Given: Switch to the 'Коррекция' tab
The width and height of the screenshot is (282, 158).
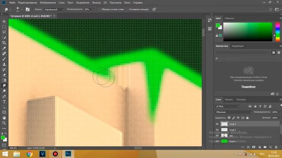Looking at the screenshot, I should click(x=237, y=46).
